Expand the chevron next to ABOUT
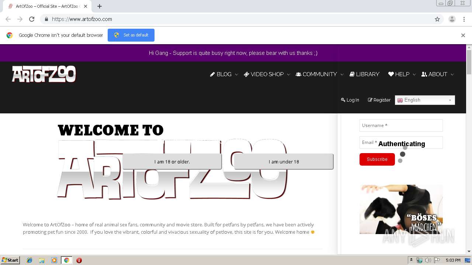The height and width of the screenshot is (265, 472). tap(452, 74)
